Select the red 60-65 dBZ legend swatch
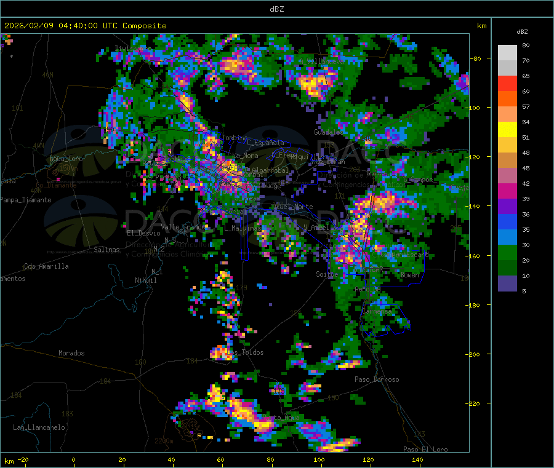Viewport: 554px width, 468px height. click(x=507, y=83)
